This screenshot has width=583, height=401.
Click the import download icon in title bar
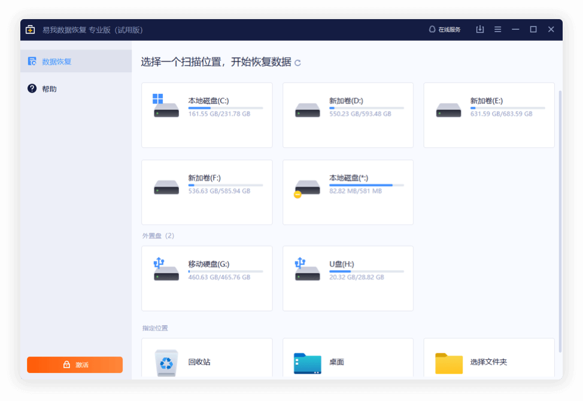coord(480,29)
